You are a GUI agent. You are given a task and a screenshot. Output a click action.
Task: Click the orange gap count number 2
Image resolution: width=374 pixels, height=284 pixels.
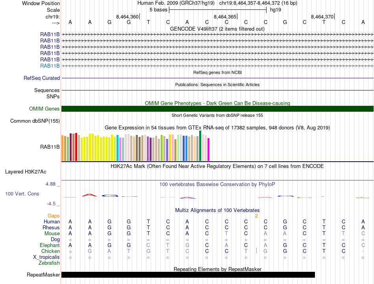[x=256, y=216]
